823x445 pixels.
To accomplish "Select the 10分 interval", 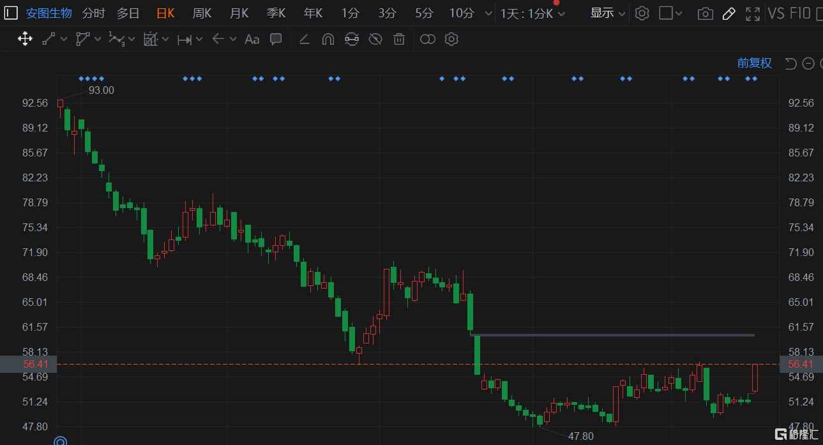I will coord(462,13).
